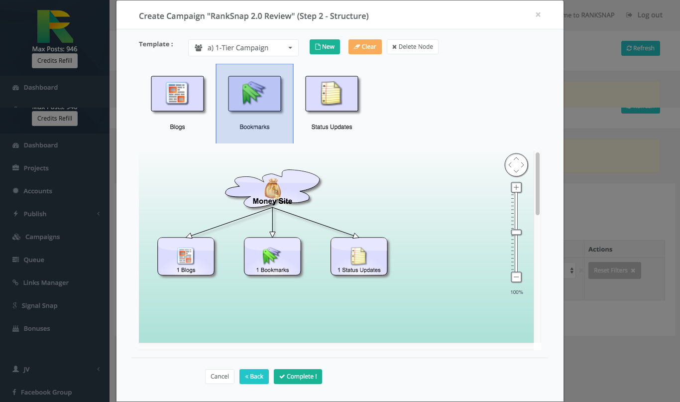Click the Complete ! button
The height and width of the screenshot is (402, 680).
(x=298, y=377)
